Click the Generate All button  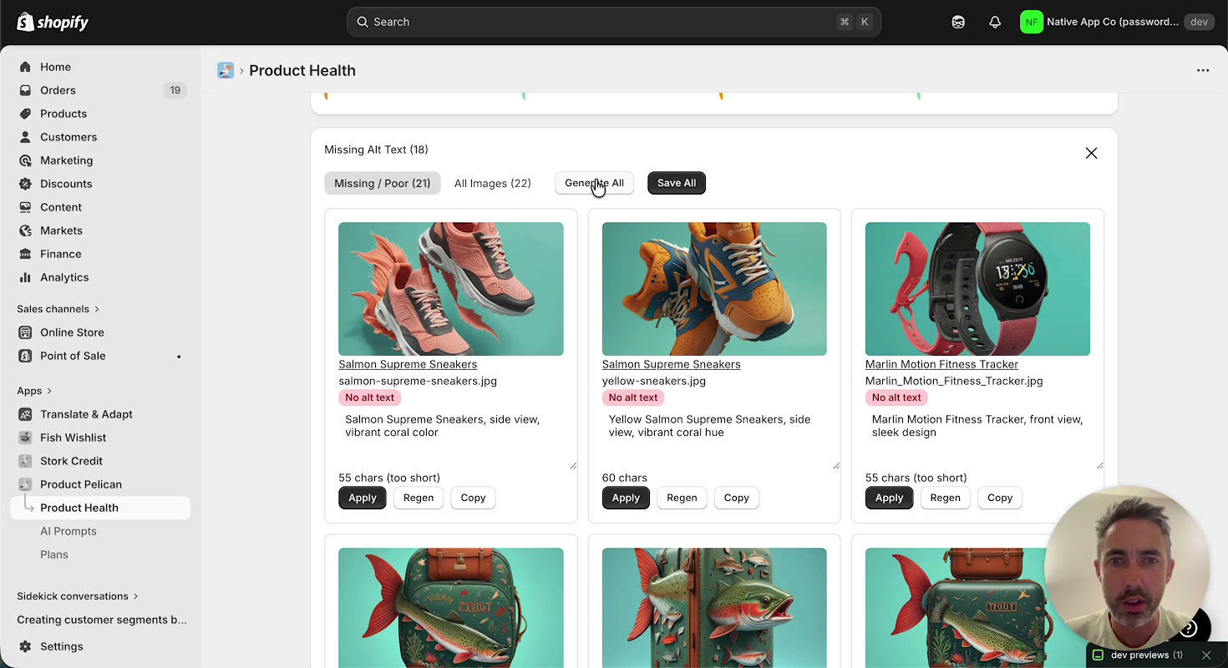tap(594, 183)
